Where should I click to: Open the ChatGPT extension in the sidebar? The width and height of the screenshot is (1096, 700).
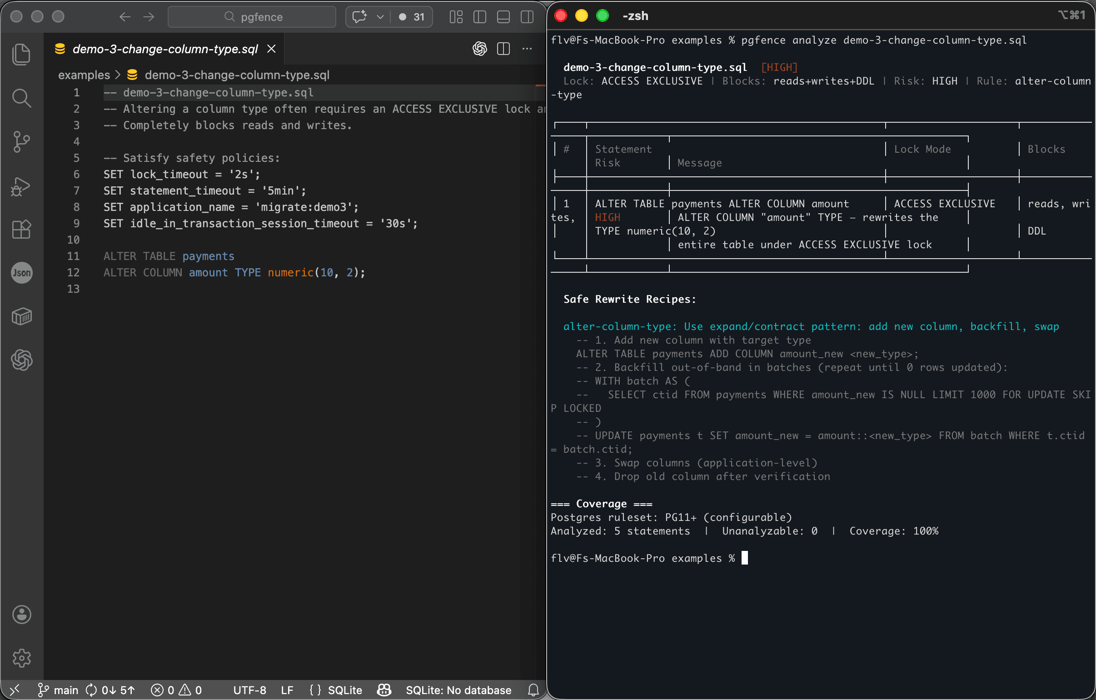[x=21, y=360]
